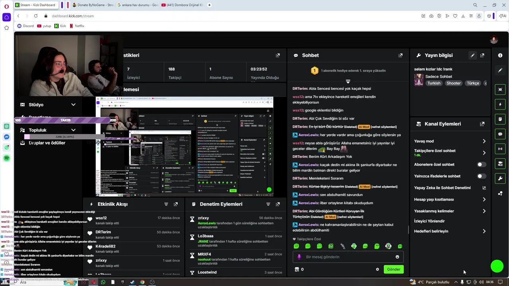Open Yavaş mod settings chevron
509x286 pixels.
point(484,141)
